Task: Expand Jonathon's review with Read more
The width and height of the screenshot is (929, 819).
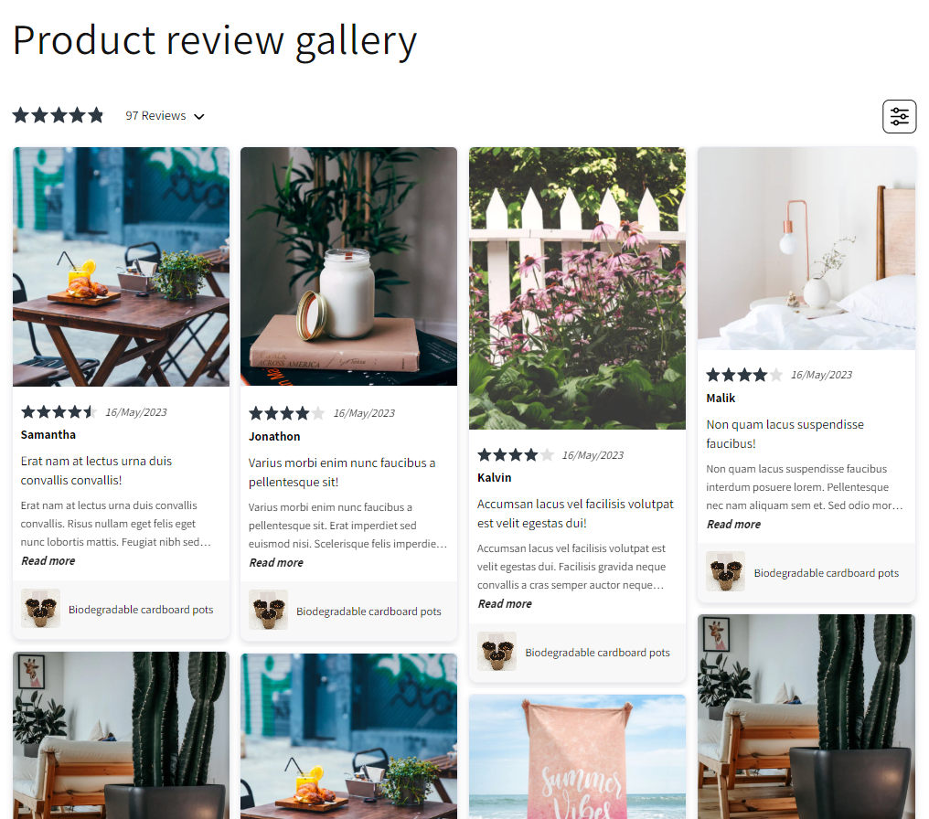Action: (x=276, y=562)
